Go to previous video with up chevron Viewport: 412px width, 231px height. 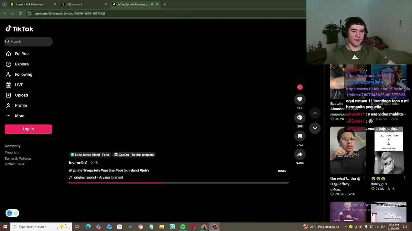coord(315,113)
